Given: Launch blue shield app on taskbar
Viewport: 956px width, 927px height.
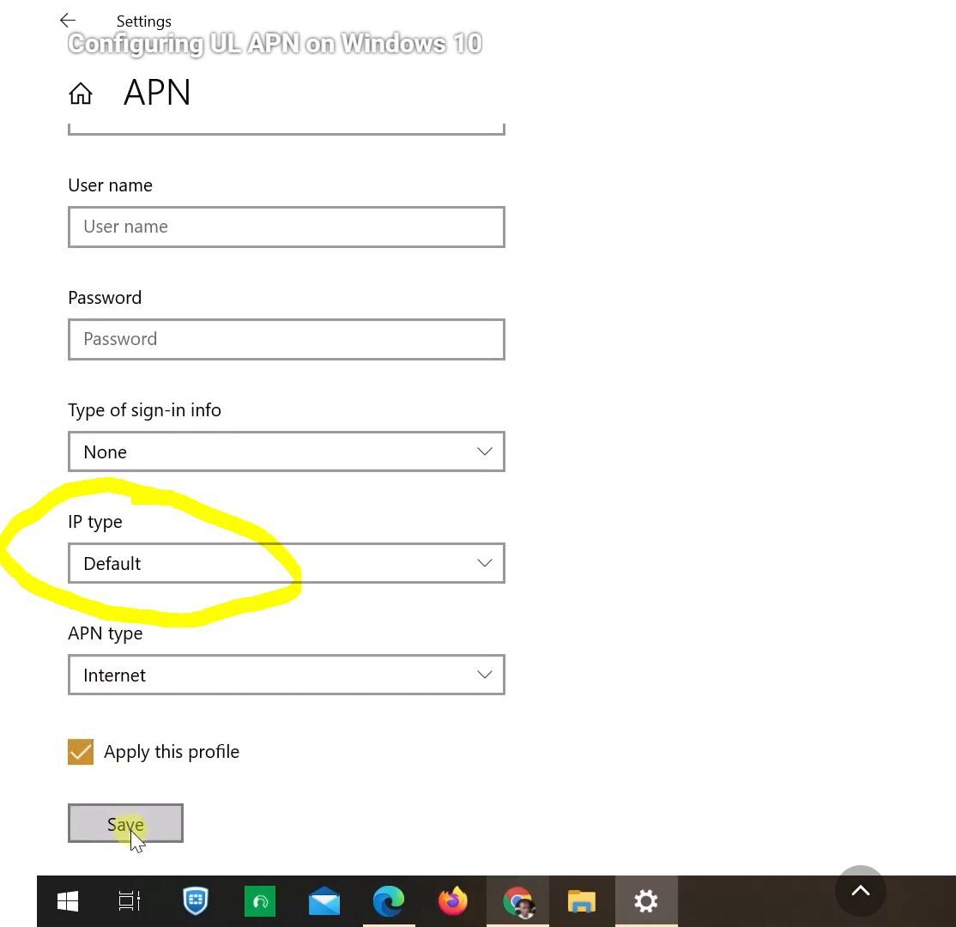Looking at the screenshot, I should click(x=196, y=900).
